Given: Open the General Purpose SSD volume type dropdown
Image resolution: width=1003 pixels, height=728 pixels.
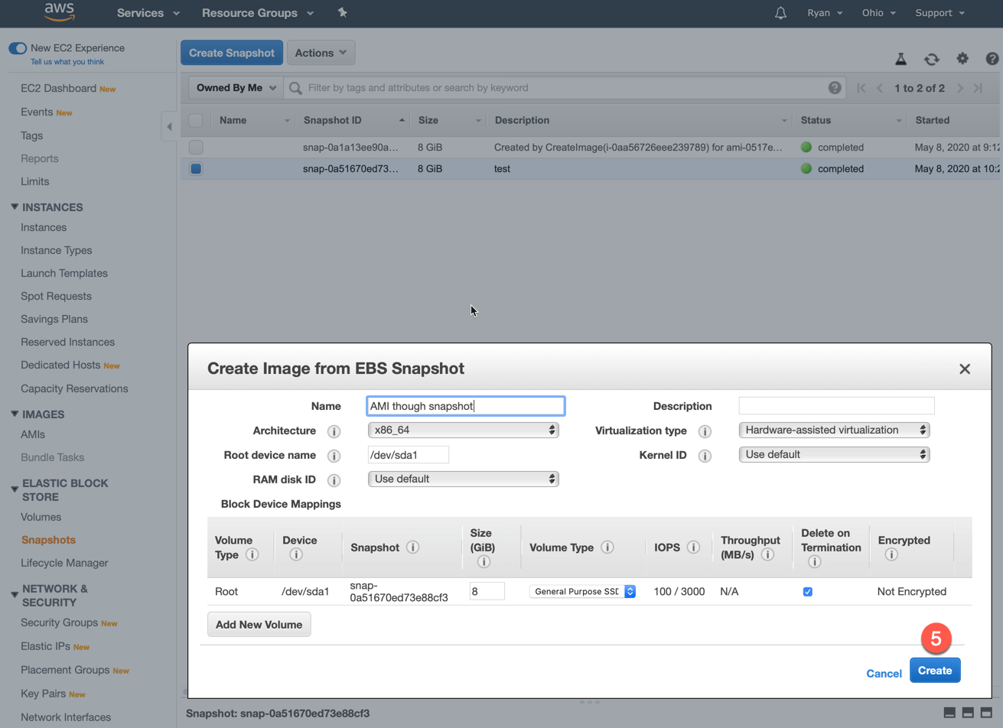Looking at the screenshot, I should [x=582, y=592].
